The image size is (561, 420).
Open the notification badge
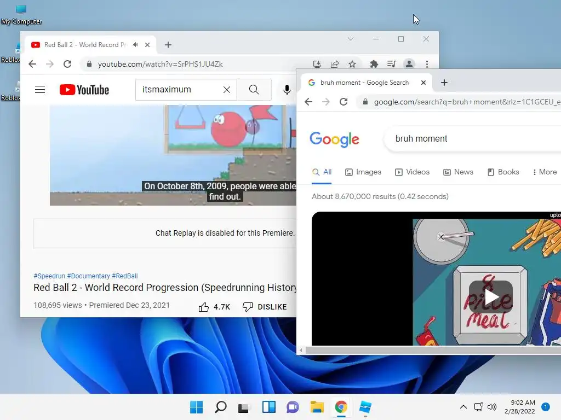(546, 407)
